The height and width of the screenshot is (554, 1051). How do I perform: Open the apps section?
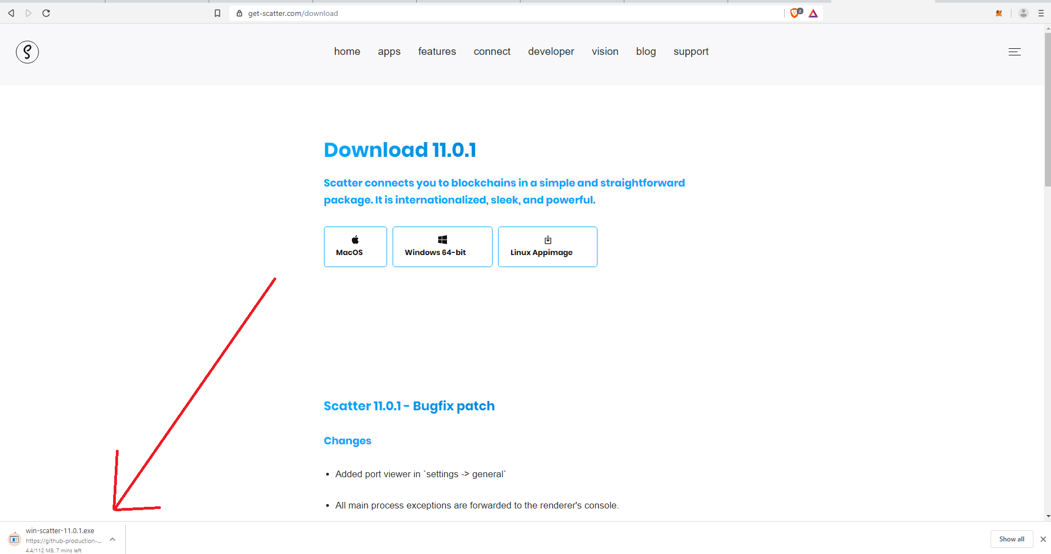pyautogui.click(x=389, y=52)
